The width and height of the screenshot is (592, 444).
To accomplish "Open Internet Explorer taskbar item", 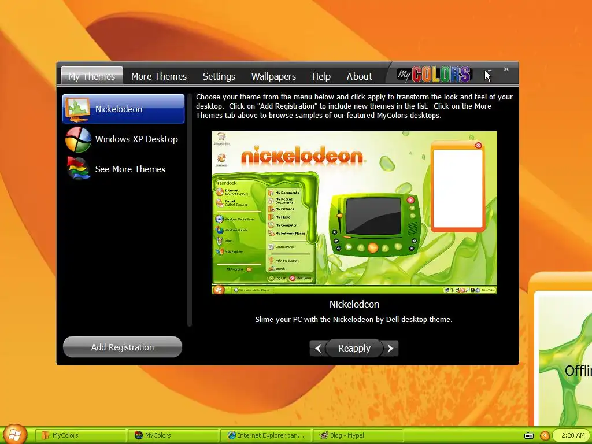I will (x=267, y=435).
